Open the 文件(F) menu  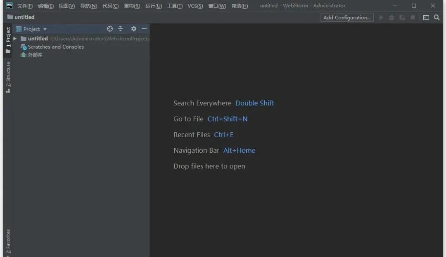25,6
